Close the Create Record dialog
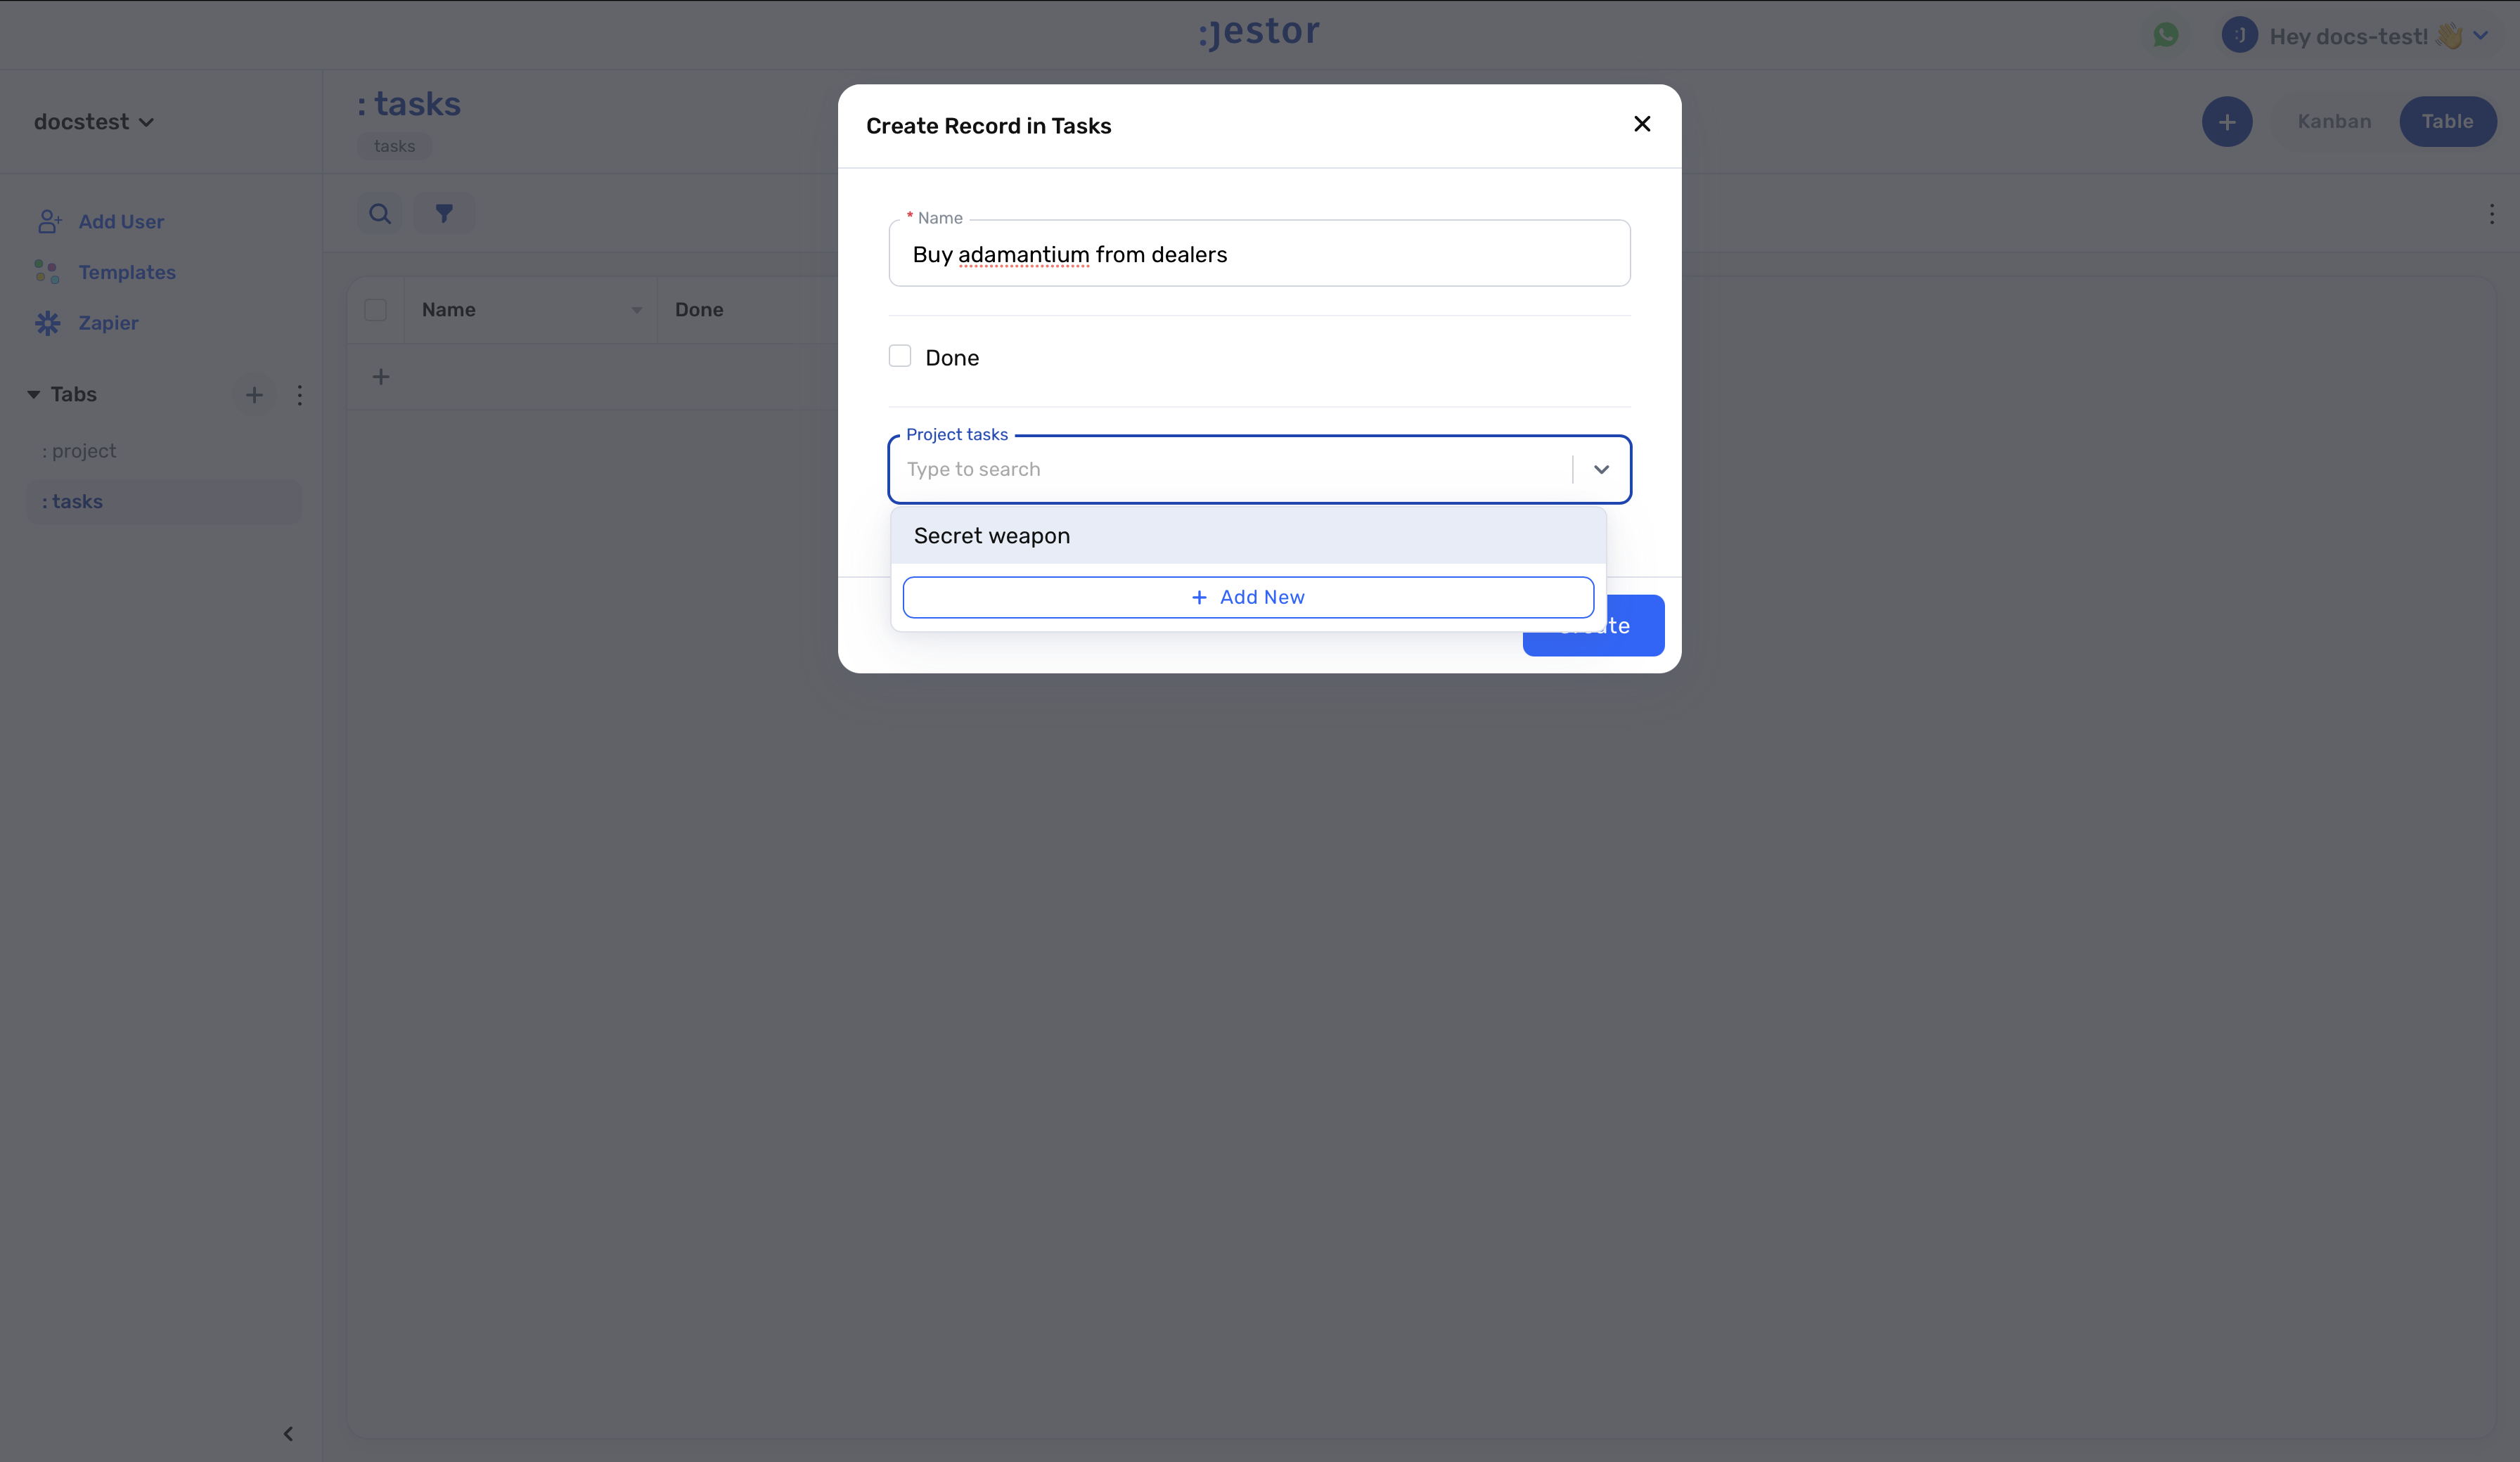The image size is (2520, 1462). point(1641,124)
